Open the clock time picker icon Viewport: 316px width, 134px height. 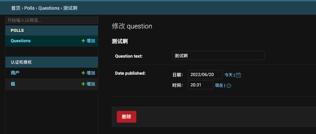(x=229, y=86)
